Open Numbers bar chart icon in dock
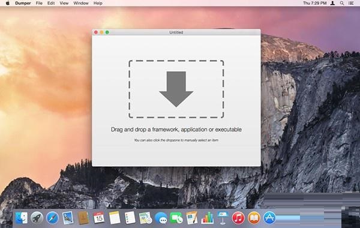 click(208, 218)
